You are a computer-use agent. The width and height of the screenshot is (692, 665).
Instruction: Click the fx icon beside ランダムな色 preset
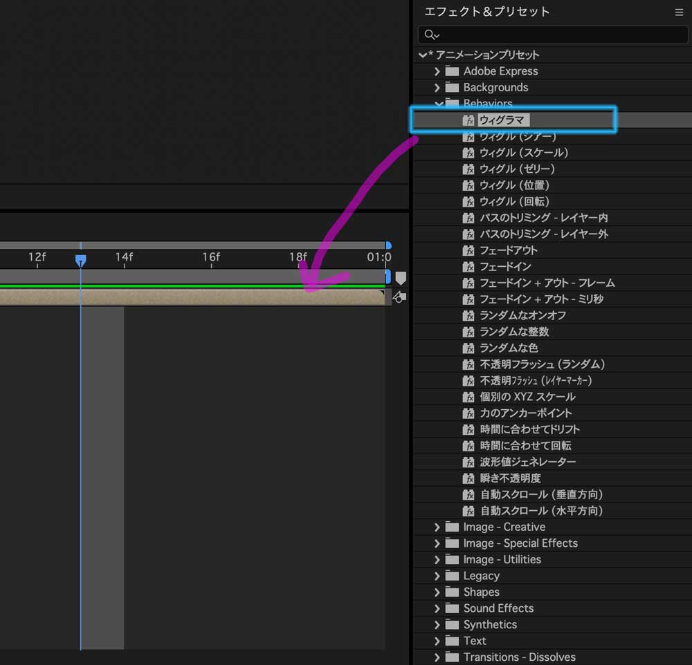467,348
